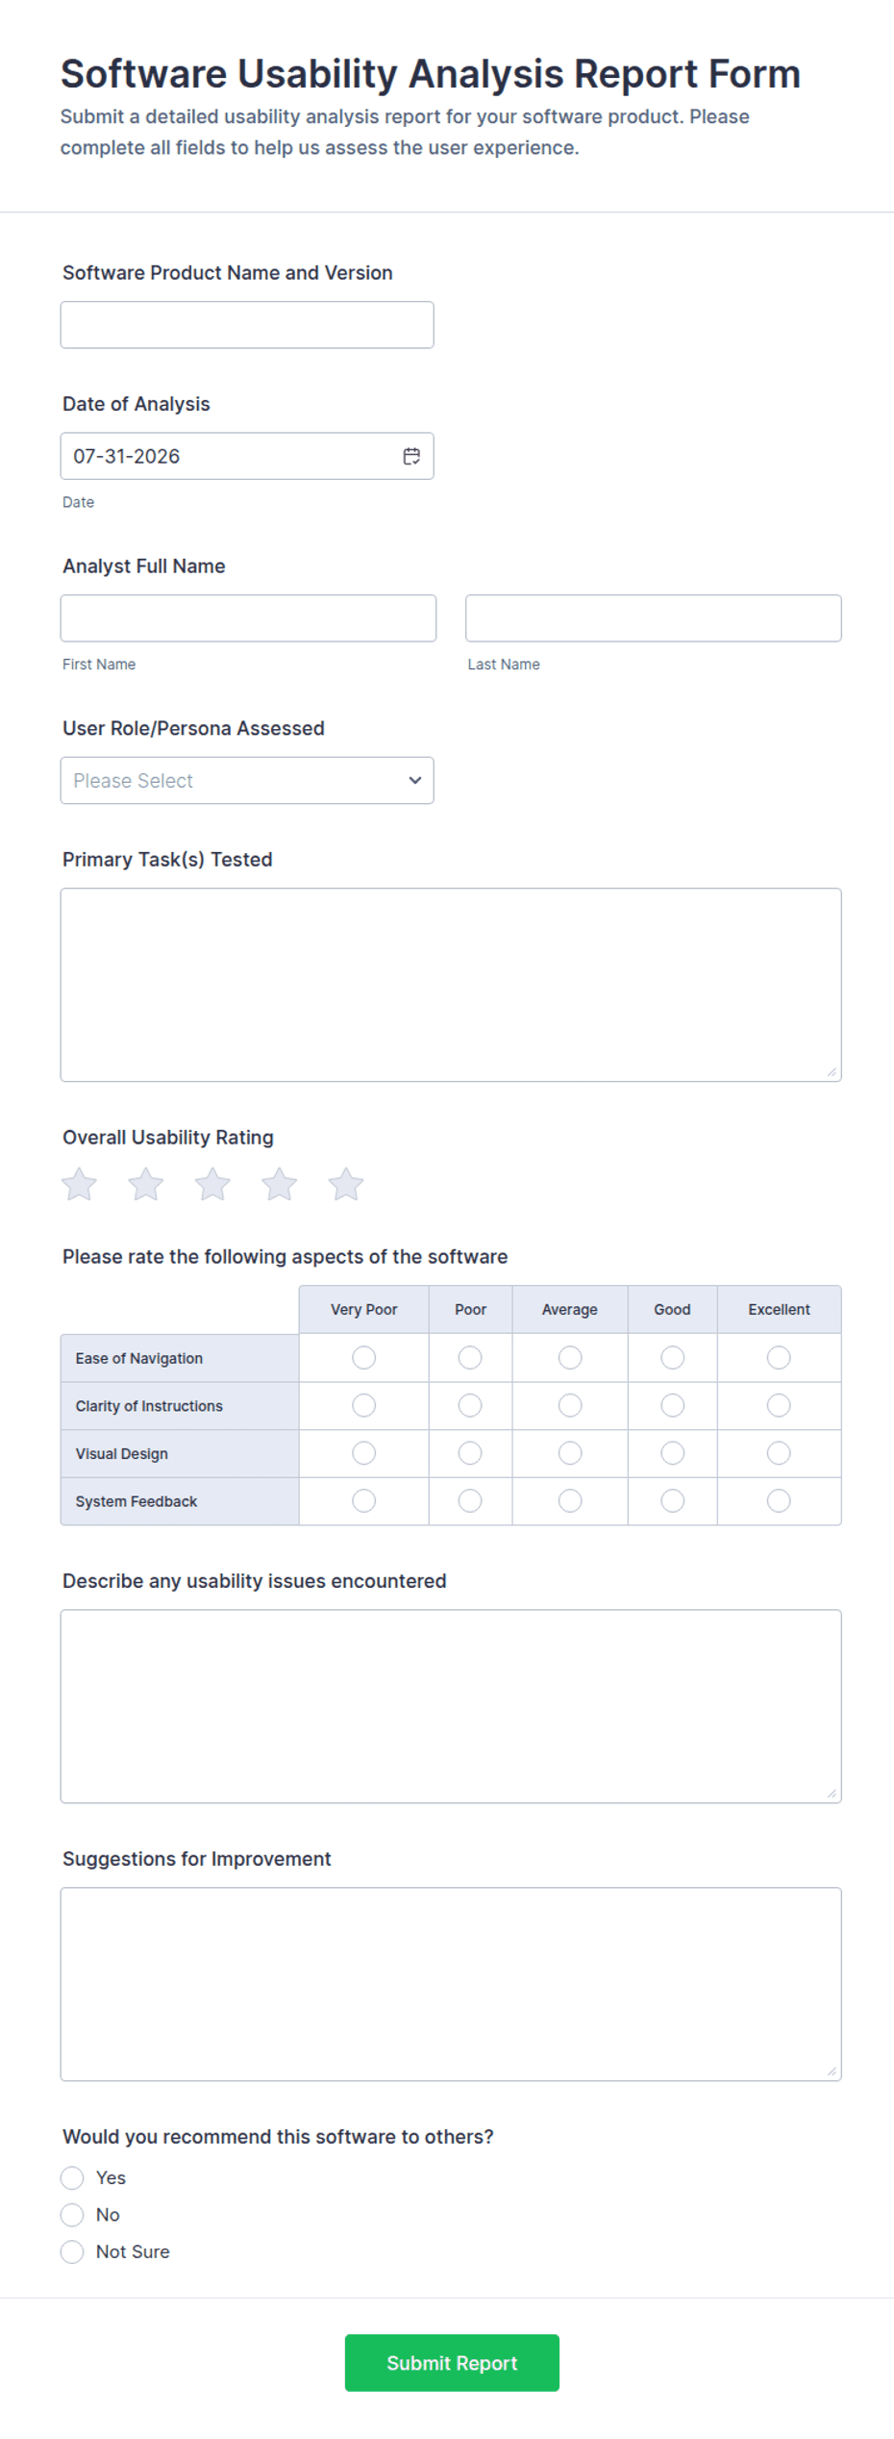Image resolution: width=894 pixels, height=2439 pixels.
Task: Rate Visual Design as Average
Action: pyautogui.click(x=570, y=1453)
